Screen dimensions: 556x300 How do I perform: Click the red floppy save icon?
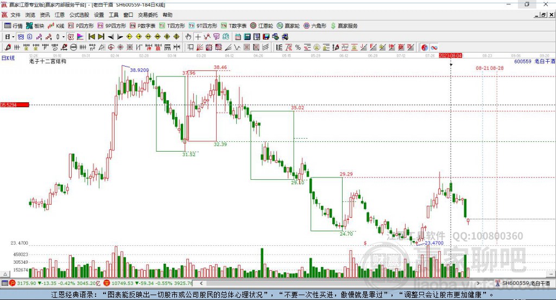pos(266,37)
